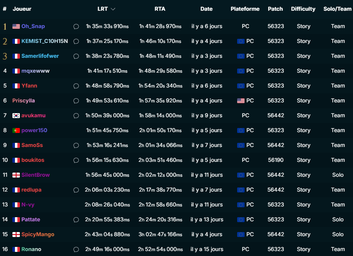
Task: Click the US region flag in Priscylla's platform cell
Action: (x=241, y=101)
